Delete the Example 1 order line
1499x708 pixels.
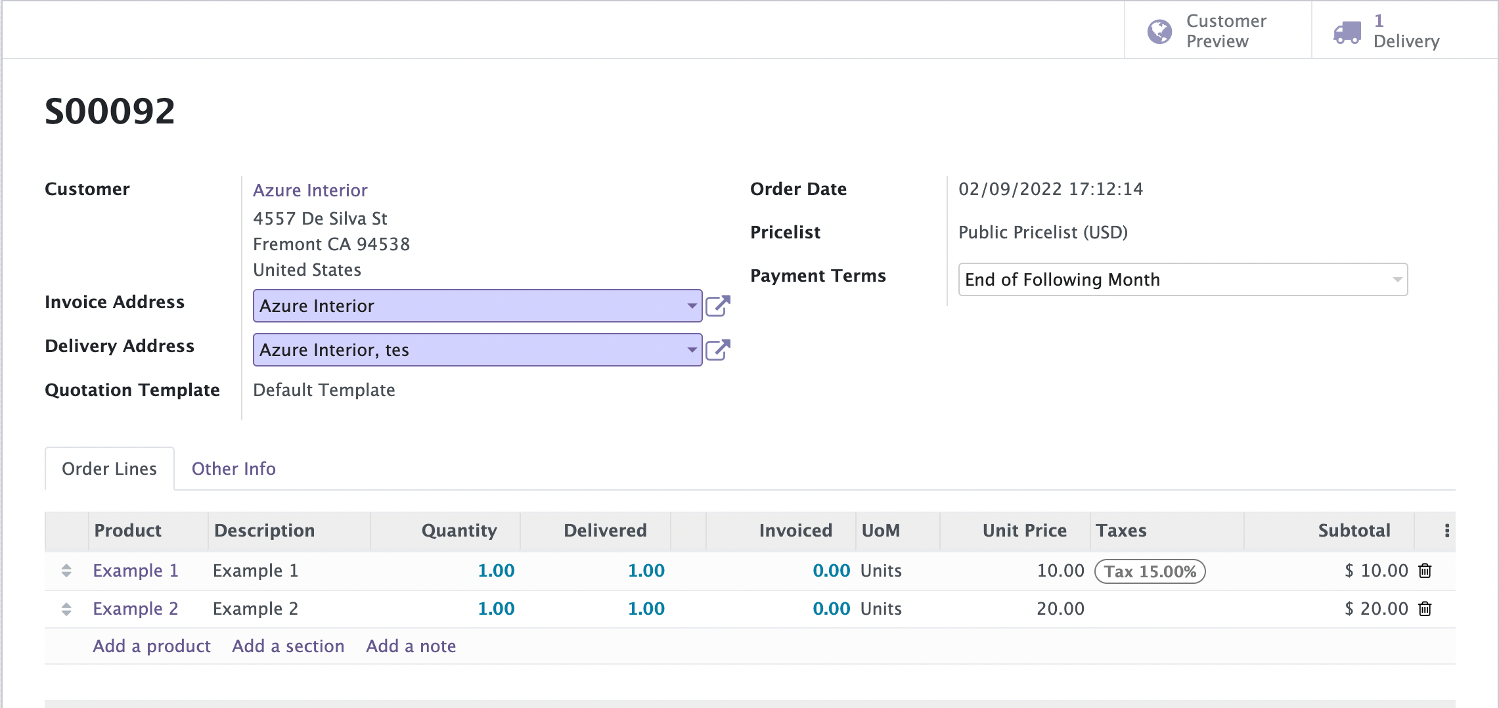1425,571
